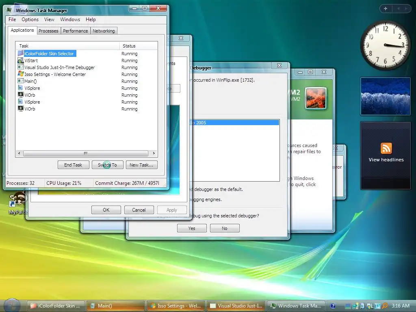Click the Processes: 32 status bar entry
Viewport: 416px width, 312px height.
pos(21,183)
